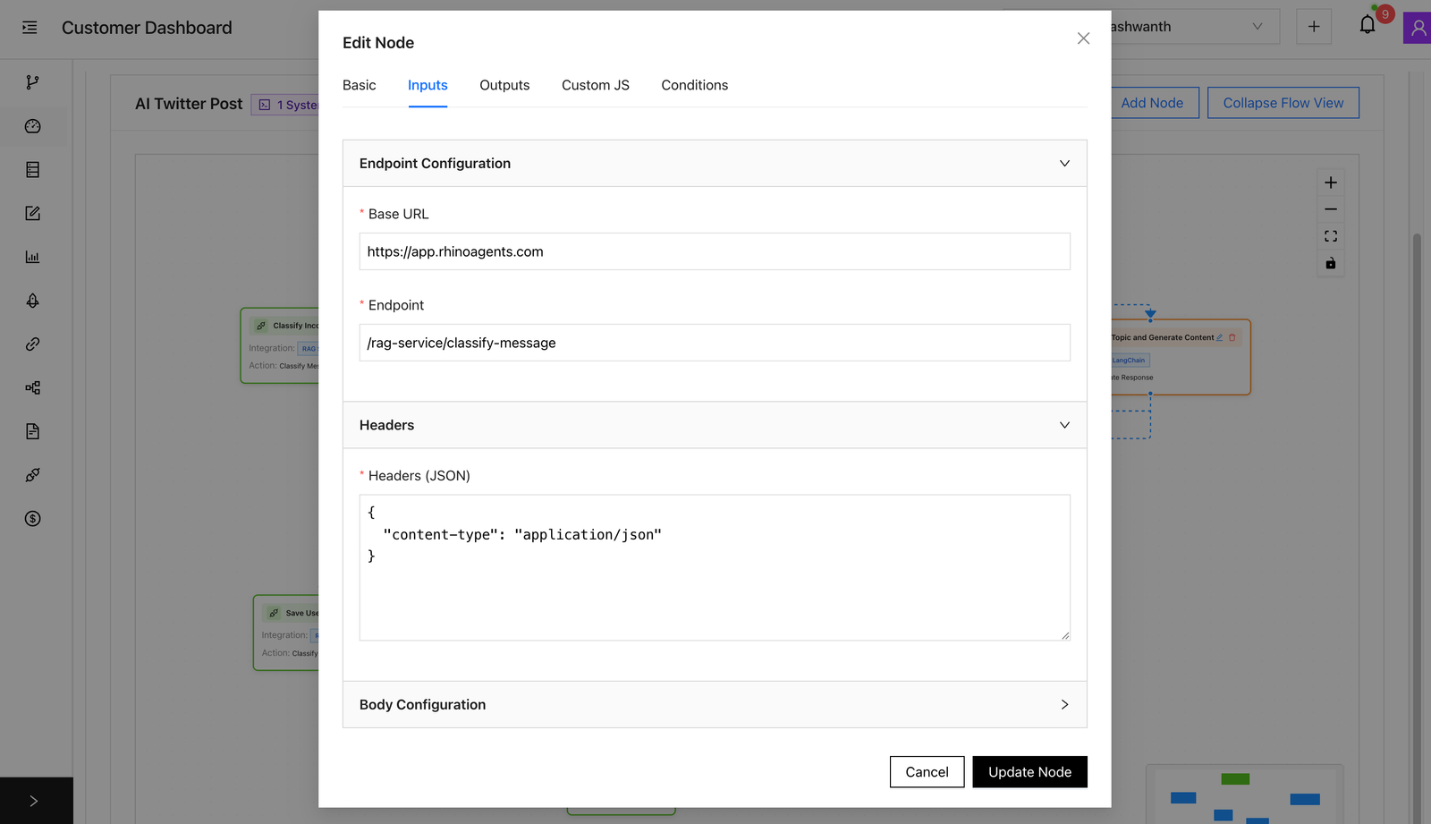This screenshot has height=824, width=1431.
Task: Lock the flow canvas with the lock icon
Action: [x=1330, y=263]
